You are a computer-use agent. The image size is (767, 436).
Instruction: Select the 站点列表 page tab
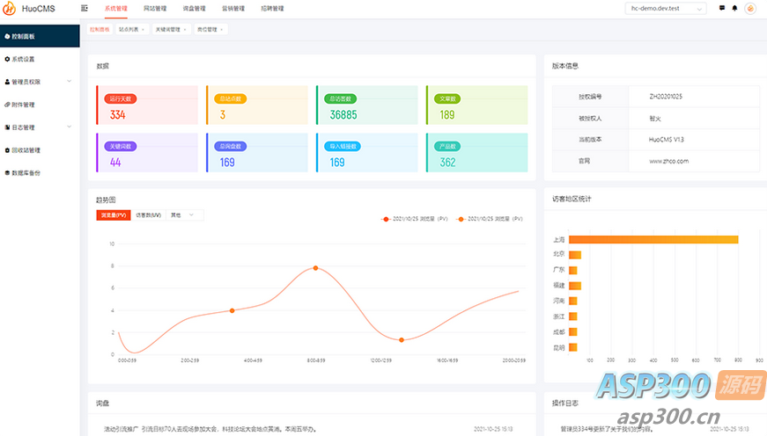(130, 29)
